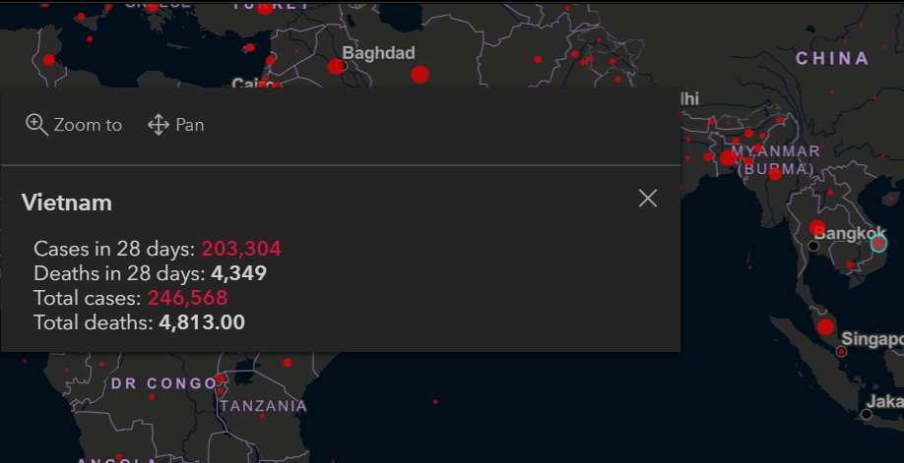Click the Pan arrows icon
Screen dimensions: 904x463
158,125
